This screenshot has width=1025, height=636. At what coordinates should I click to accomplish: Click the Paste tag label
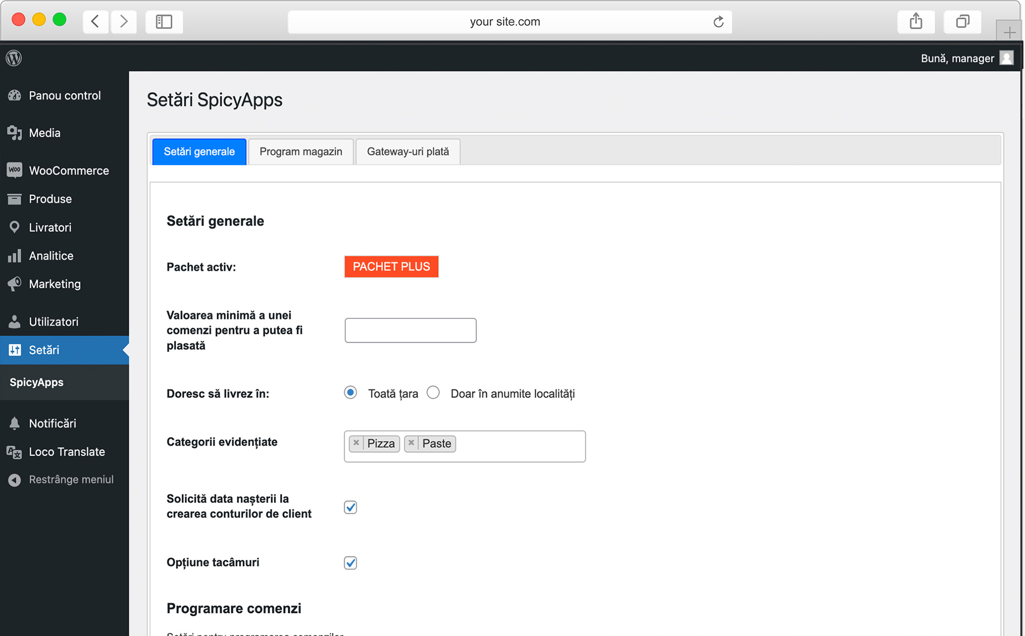436,443
